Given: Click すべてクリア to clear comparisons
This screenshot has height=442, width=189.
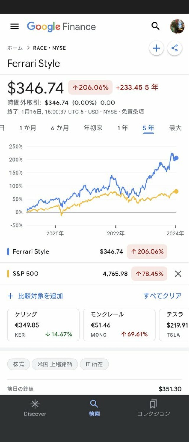Looking at the screenshot, I should [162, 296].
